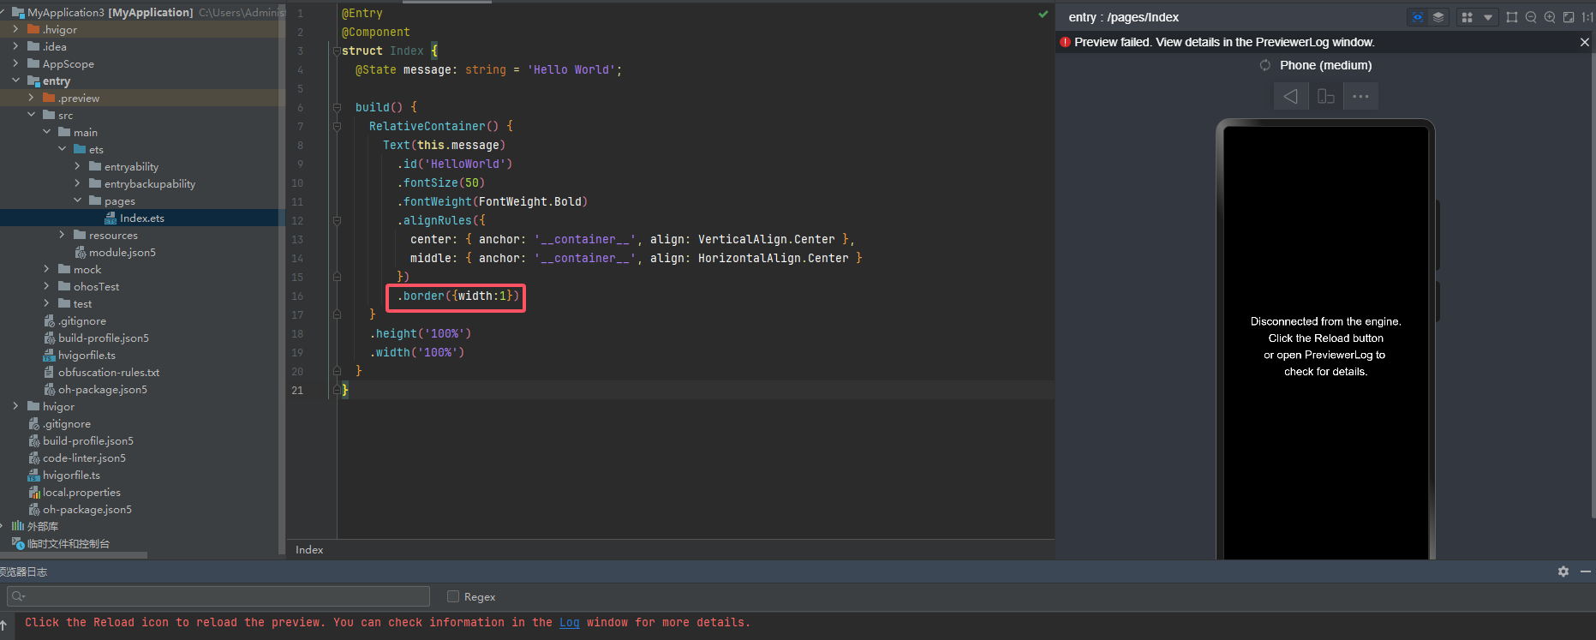This screenshot has height=640, width=1596.
Task: Select the test folder
Action: point(82,304)
